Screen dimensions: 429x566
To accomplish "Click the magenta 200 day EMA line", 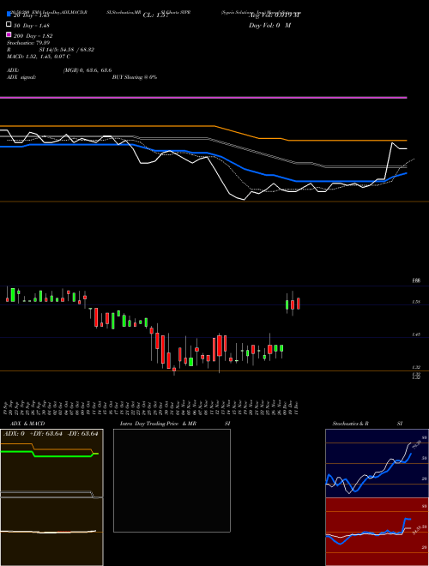I will 203,98.
